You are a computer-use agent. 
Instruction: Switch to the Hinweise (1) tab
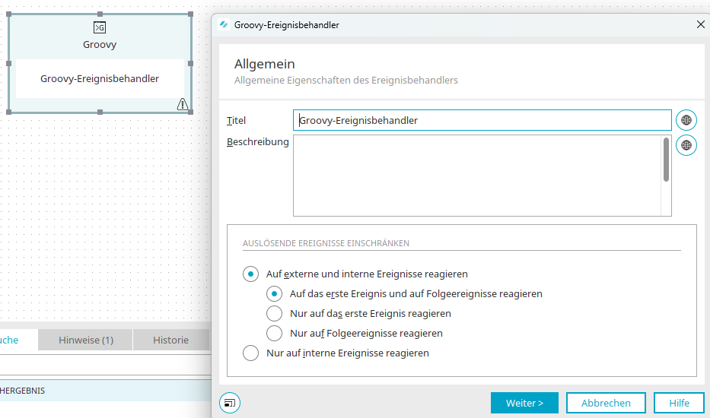(x=85, y=340)
